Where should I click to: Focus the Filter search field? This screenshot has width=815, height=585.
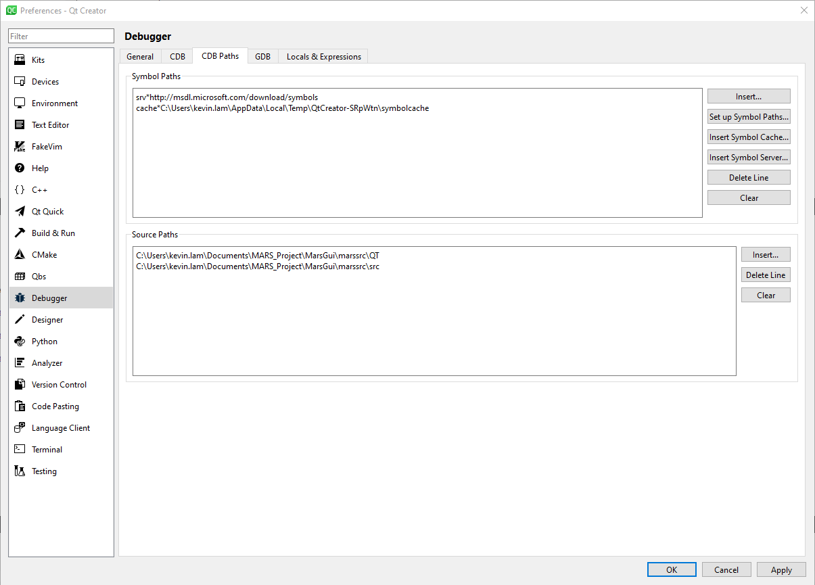62,36
